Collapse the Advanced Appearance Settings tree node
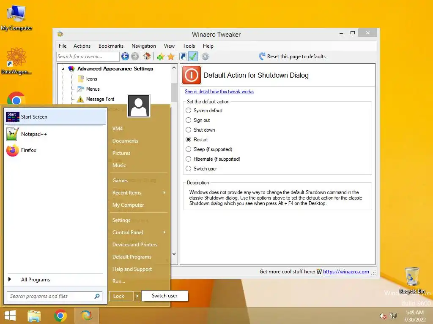 (x=63, y=69)
